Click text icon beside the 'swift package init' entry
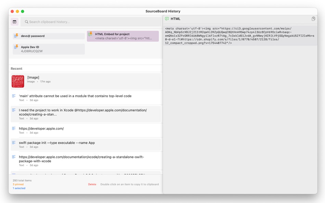This screenshot has height=203, width=325. (x=13, y=143)
